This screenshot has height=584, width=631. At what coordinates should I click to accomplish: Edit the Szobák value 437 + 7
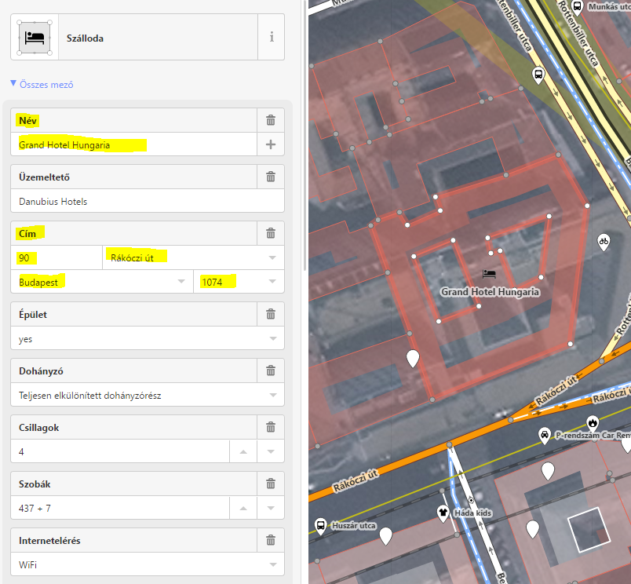point(120,509)
